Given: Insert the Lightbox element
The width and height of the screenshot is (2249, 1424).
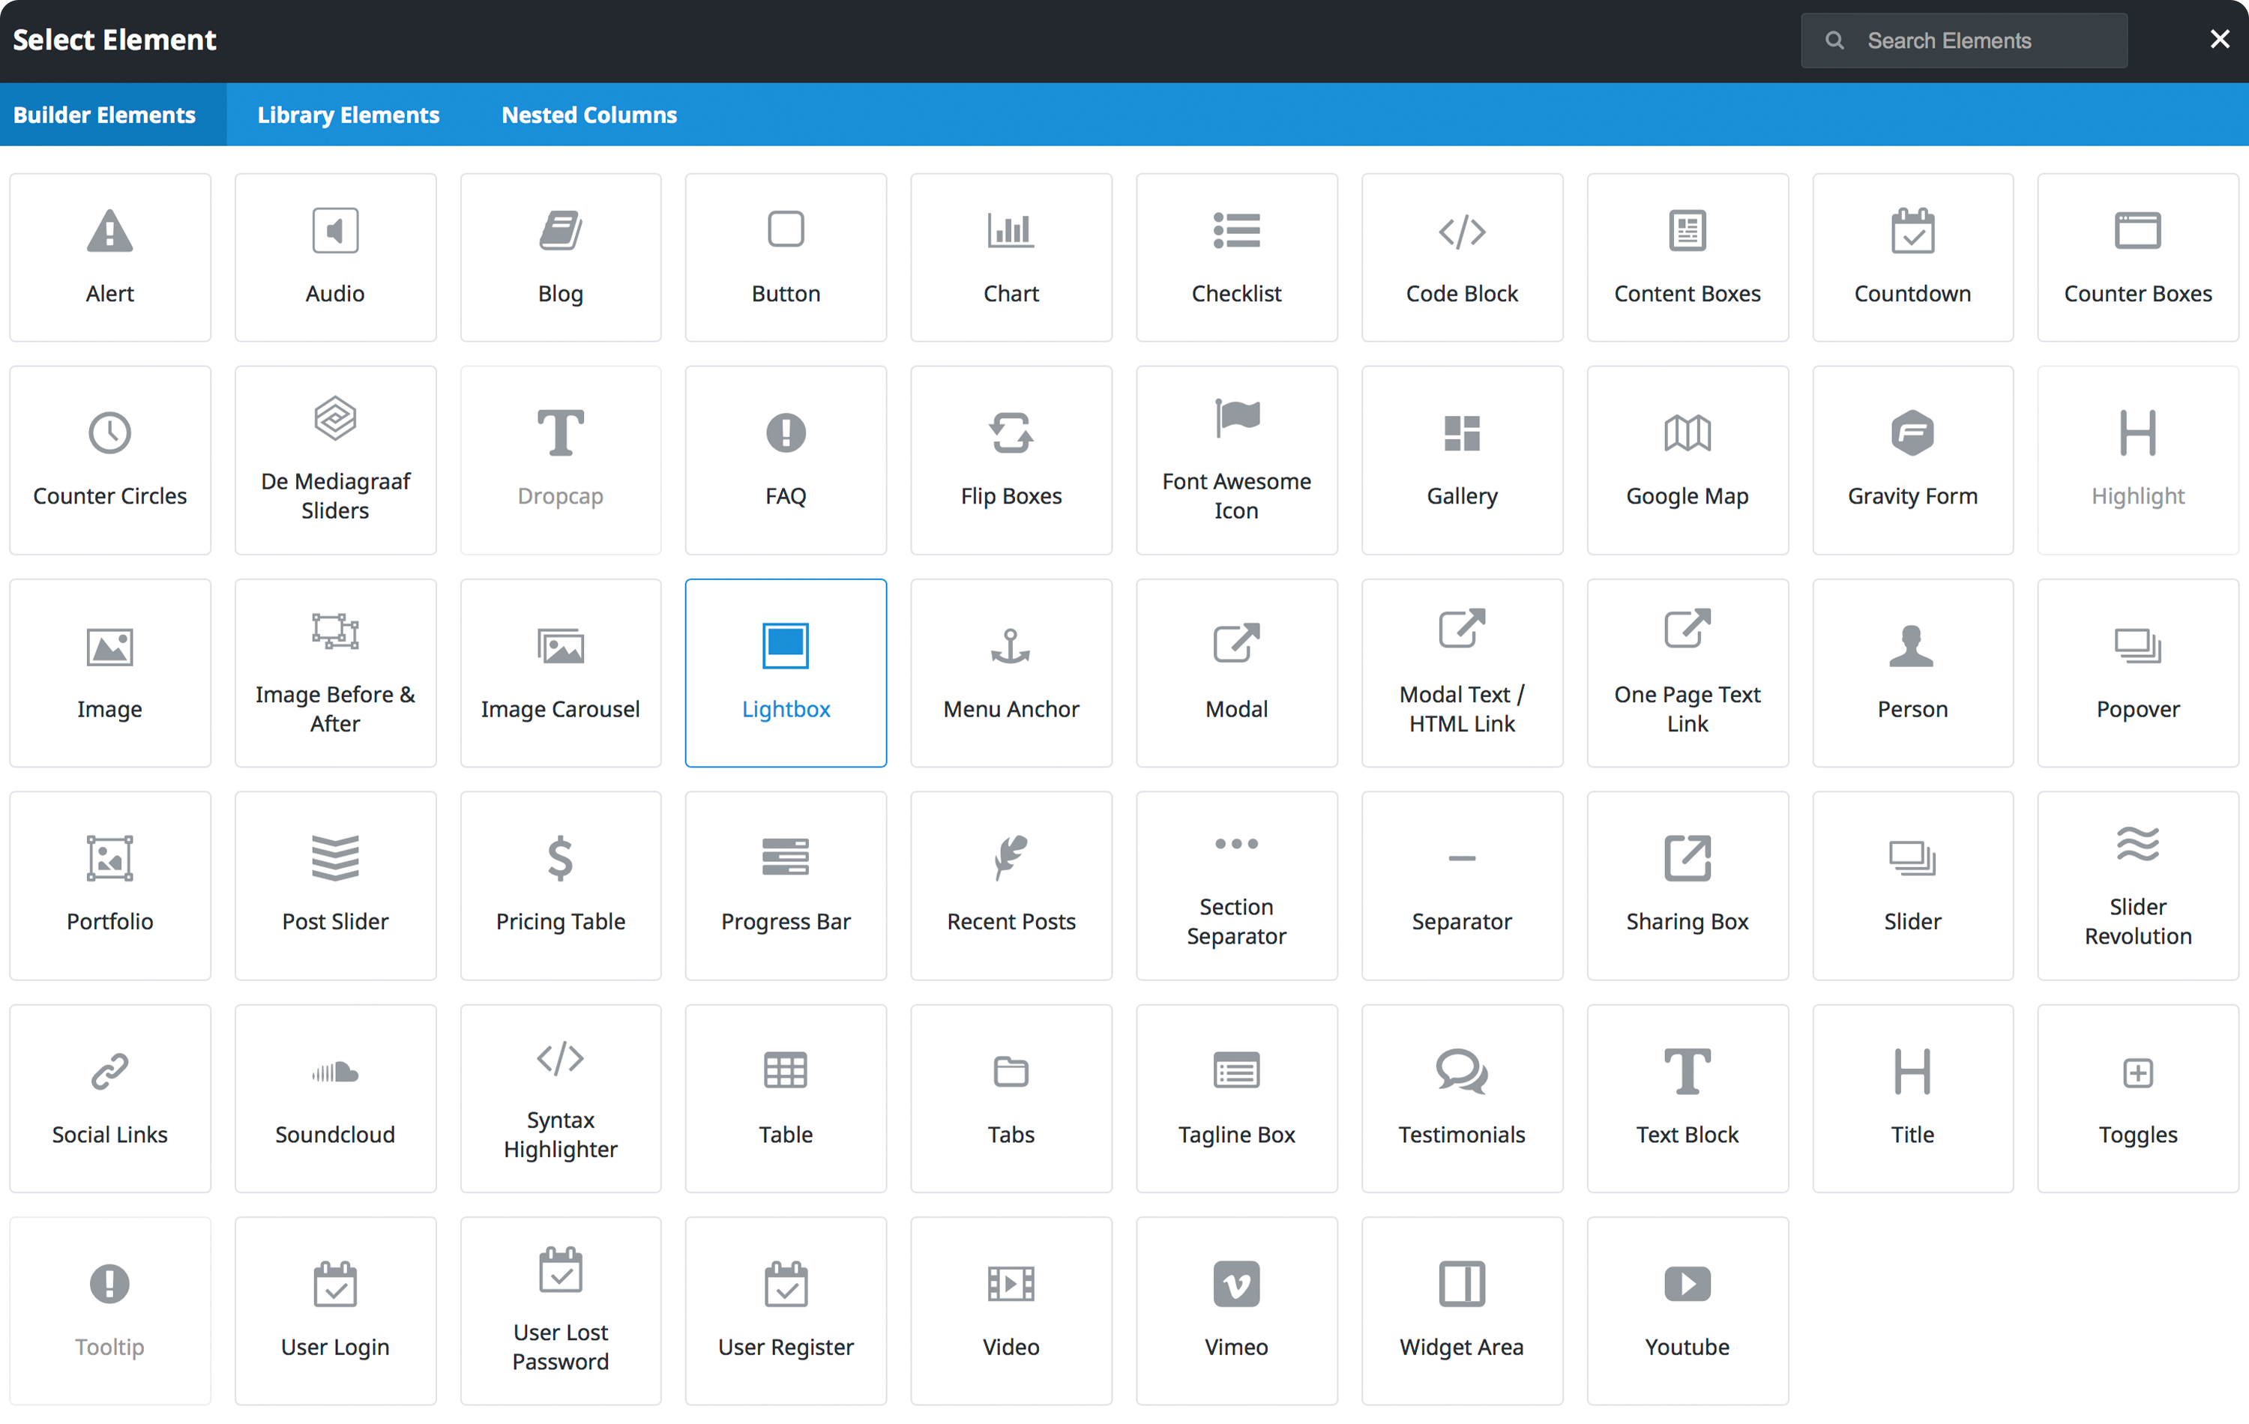Looking at the screenshot, I should click(786, 672).
